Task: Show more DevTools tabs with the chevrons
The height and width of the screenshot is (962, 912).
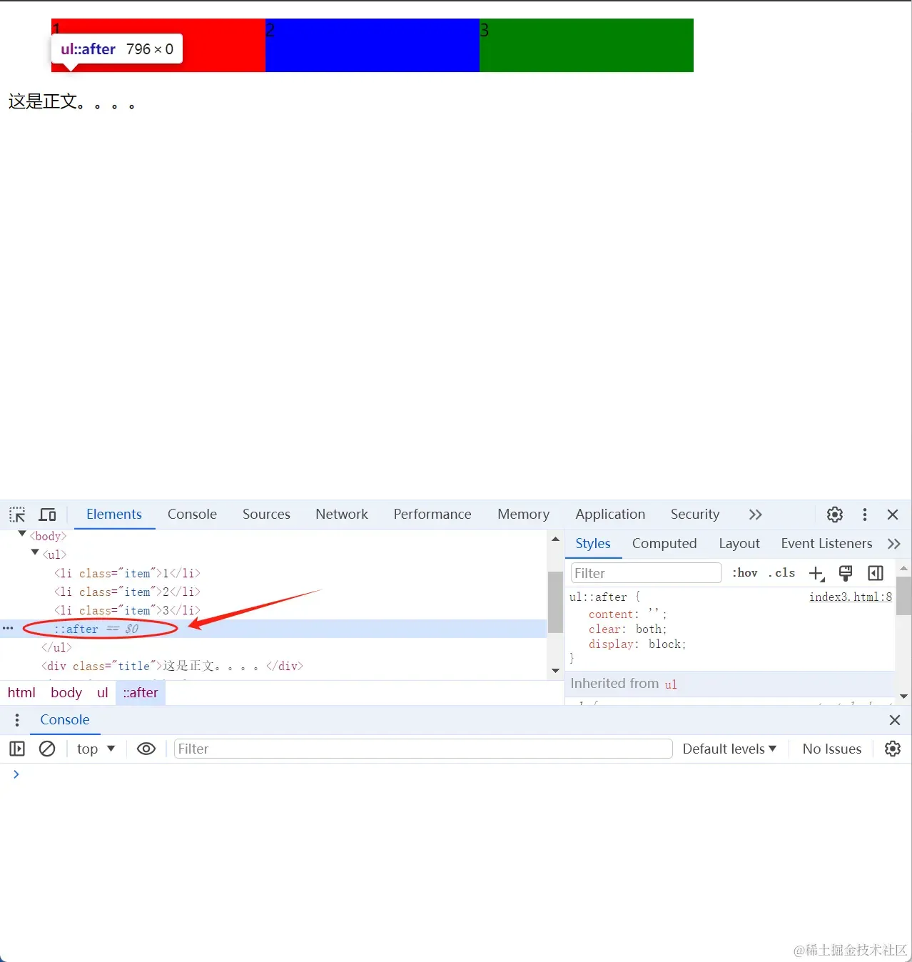Action: (x=756, y=515)
